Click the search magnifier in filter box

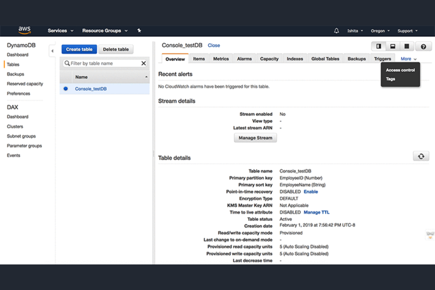click(67, 63)
